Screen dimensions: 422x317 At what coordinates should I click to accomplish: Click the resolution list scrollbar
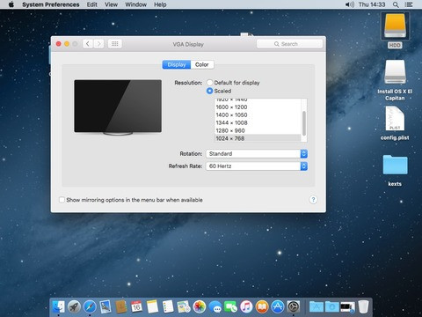[304, 123]
